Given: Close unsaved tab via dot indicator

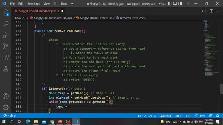Looking at the screenshot, I should click(62, 11).
